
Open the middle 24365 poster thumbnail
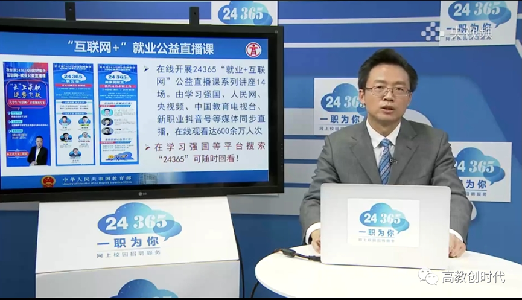pos(74,113)
